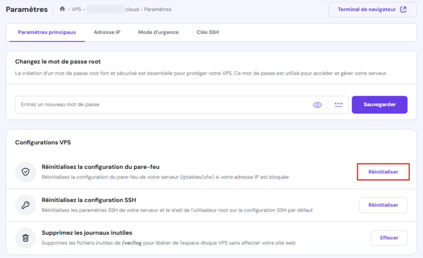Viewport: 423px width, 258px height.
Task: Click the key icon beside the SSH configuration
Action: coord(26,205)
